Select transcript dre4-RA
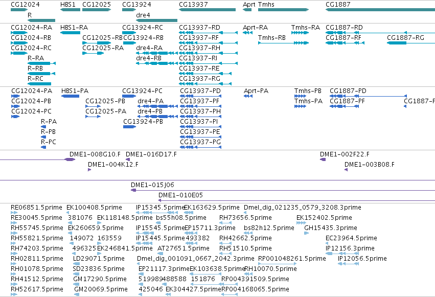435x297 pixels. click(149, 48)
